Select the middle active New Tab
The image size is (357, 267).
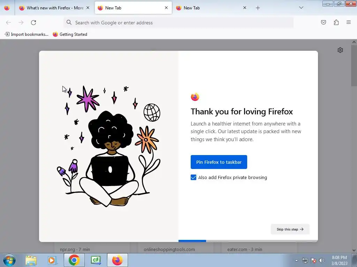(133, 8)
